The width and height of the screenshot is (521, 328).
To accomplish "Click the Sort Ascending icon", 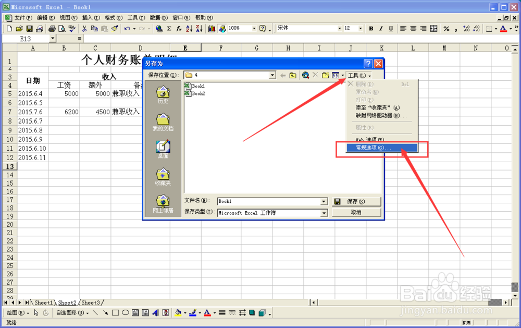I will point(189,29).
